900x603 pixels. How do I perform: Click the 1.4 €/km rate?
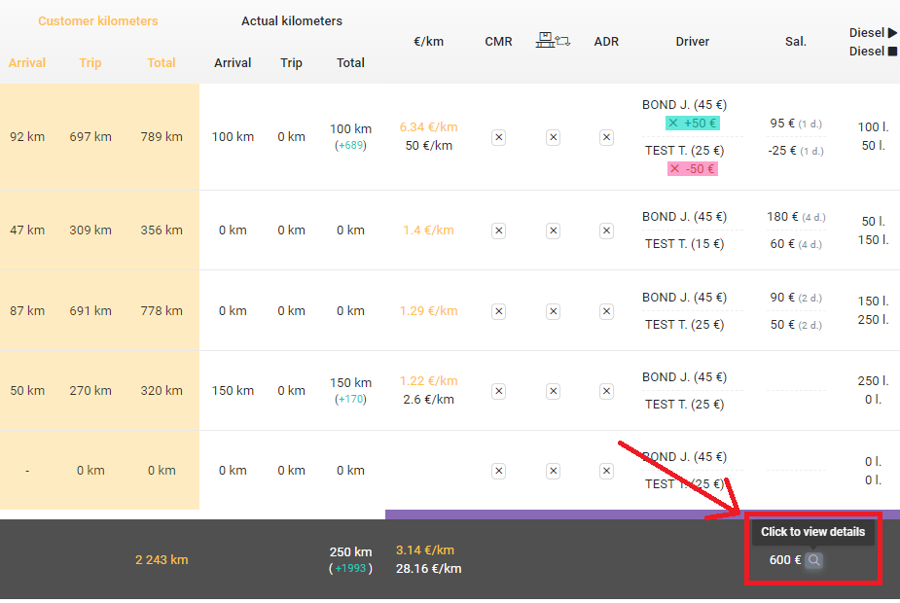(x=428, y=231)
